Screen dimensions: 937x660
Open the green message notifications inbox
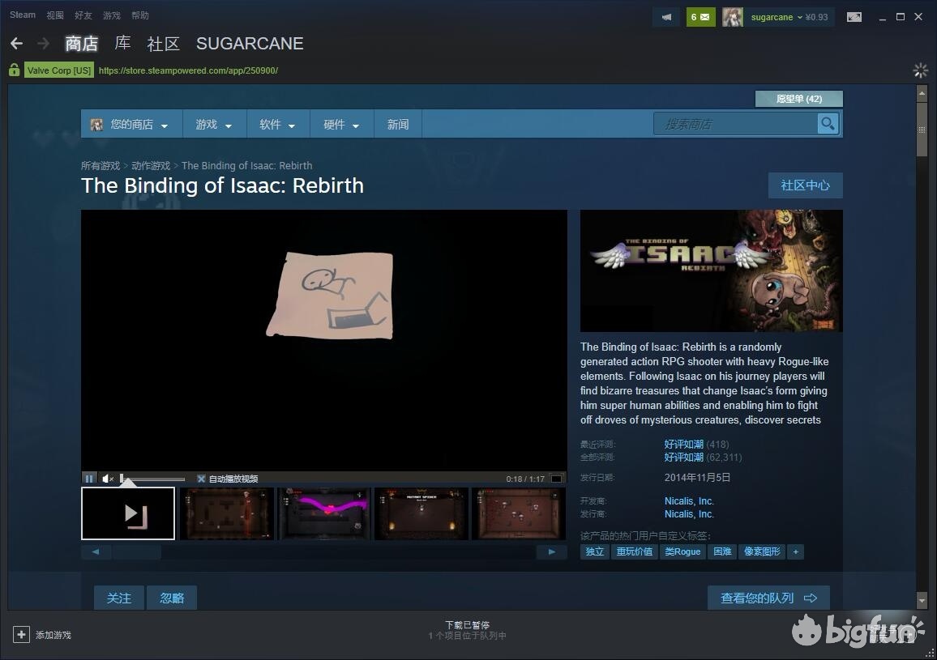(x=700, y=17)
